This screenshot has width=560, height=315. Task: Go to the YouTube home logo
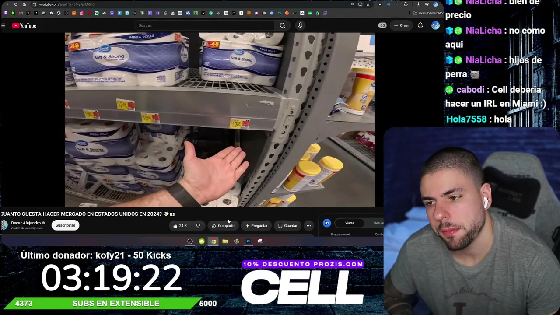[24, 25]
